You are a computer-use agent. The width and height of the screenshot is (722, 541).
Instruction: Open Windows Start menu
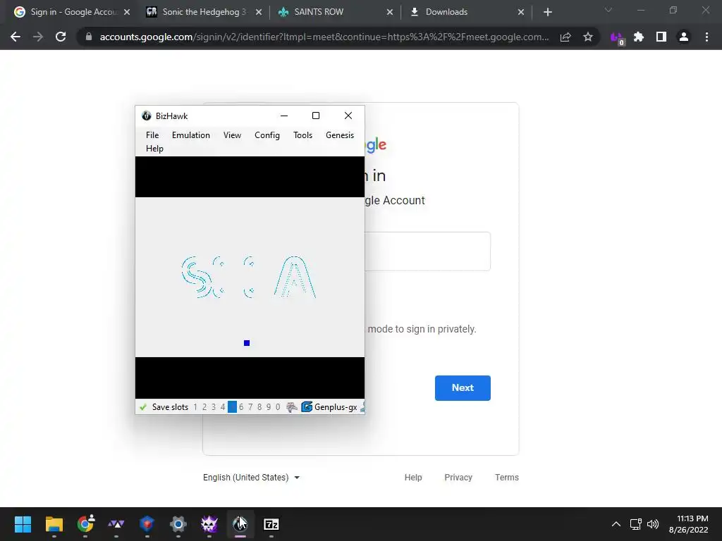tap(23, 524)
